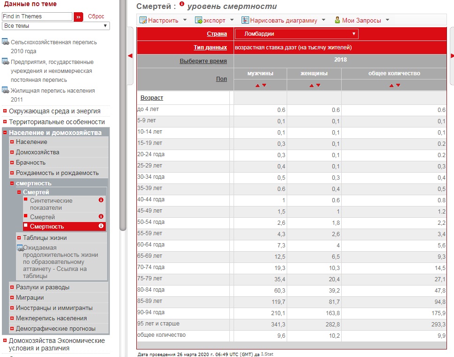Open info icon on the highlighted Смертность row
The width and height of the screenshot is (454, 357).
tap(101, 226)
